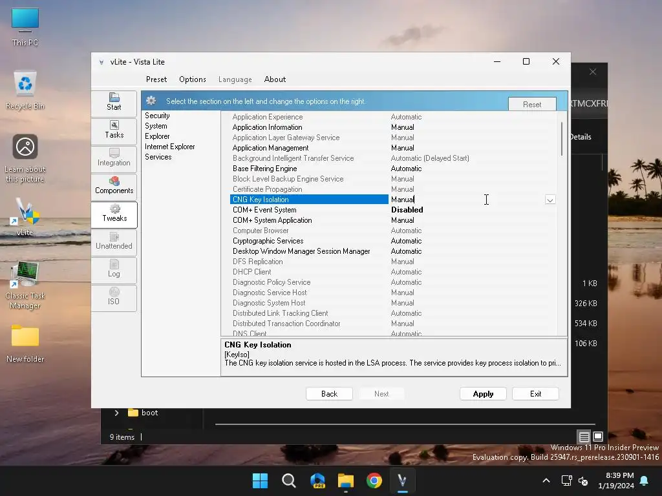662x496 pixels.
Task: Open File Explorer from taskbar
Action: (x=346, y=480)
